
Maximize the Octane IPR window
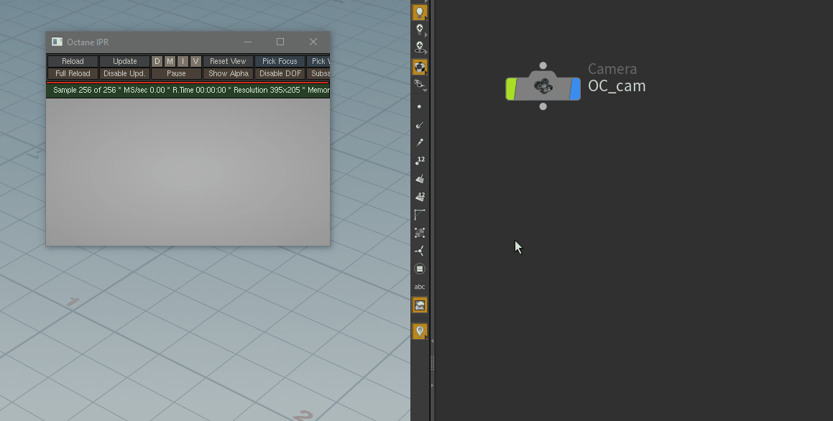280,42
